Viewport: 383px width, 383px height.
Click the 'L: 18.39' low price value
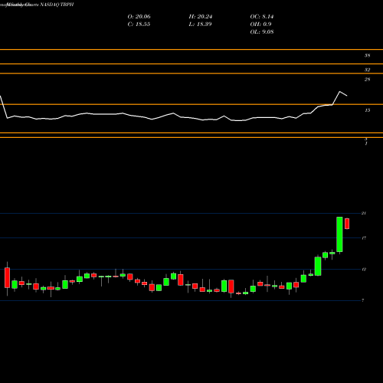click(x=200, y=25)
